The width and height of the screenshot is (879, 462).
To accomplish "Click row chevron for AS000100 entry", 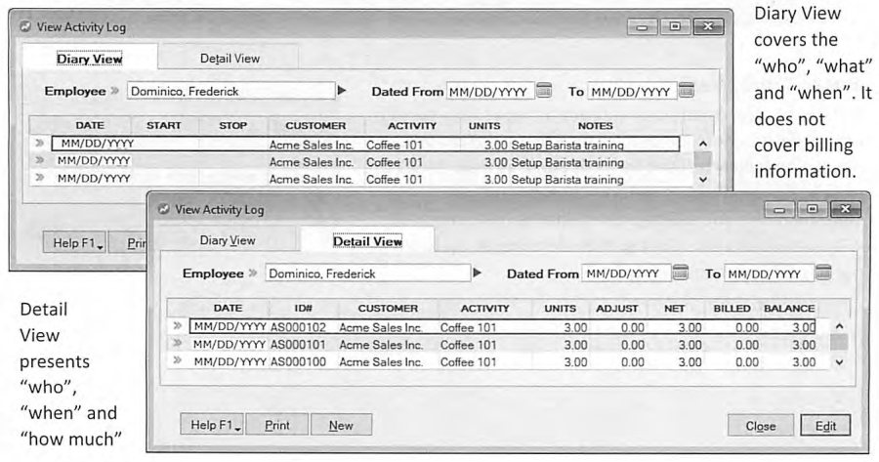I will pyautogui.click(x=178, y=360).
